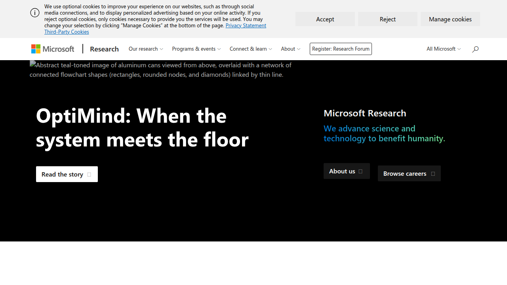Image resolution: width=507 pixels, height=285 pixels.
Task: Expand the Programs & events menu
Action: [x=196, y=49]
